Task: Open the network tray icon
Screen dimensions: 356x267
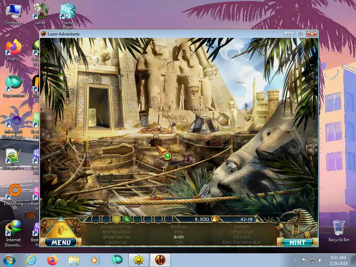Action: coord(313,260)
